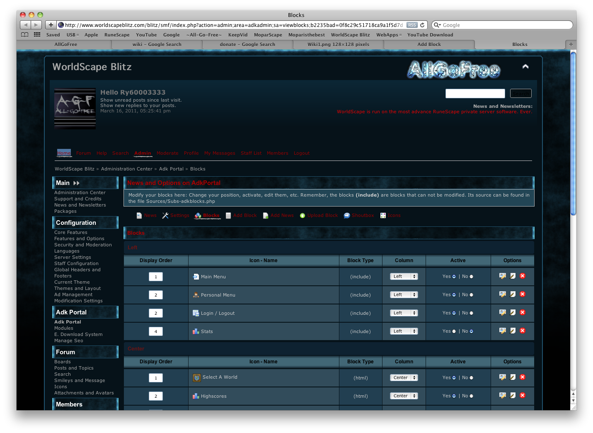
Task: Click the permissions icon for Select A World block
Action: [503, 377]
